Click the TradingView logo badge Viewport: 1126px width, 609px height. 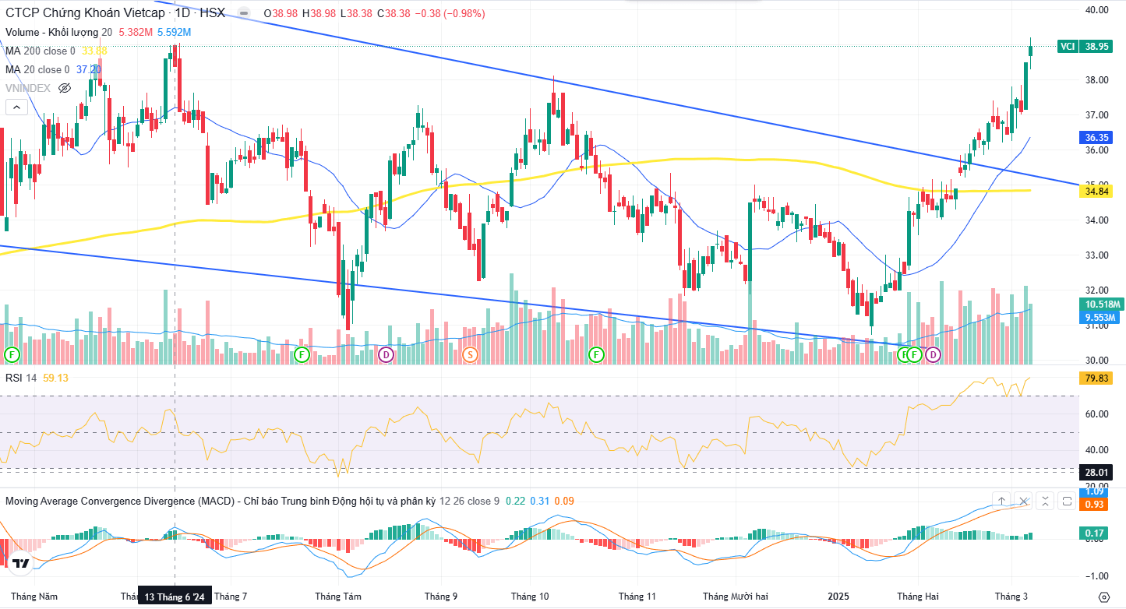pyautogui.click(x=20, y=564)
